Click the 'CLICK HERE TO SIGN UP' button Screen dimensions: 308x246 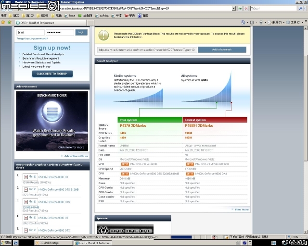52,74
